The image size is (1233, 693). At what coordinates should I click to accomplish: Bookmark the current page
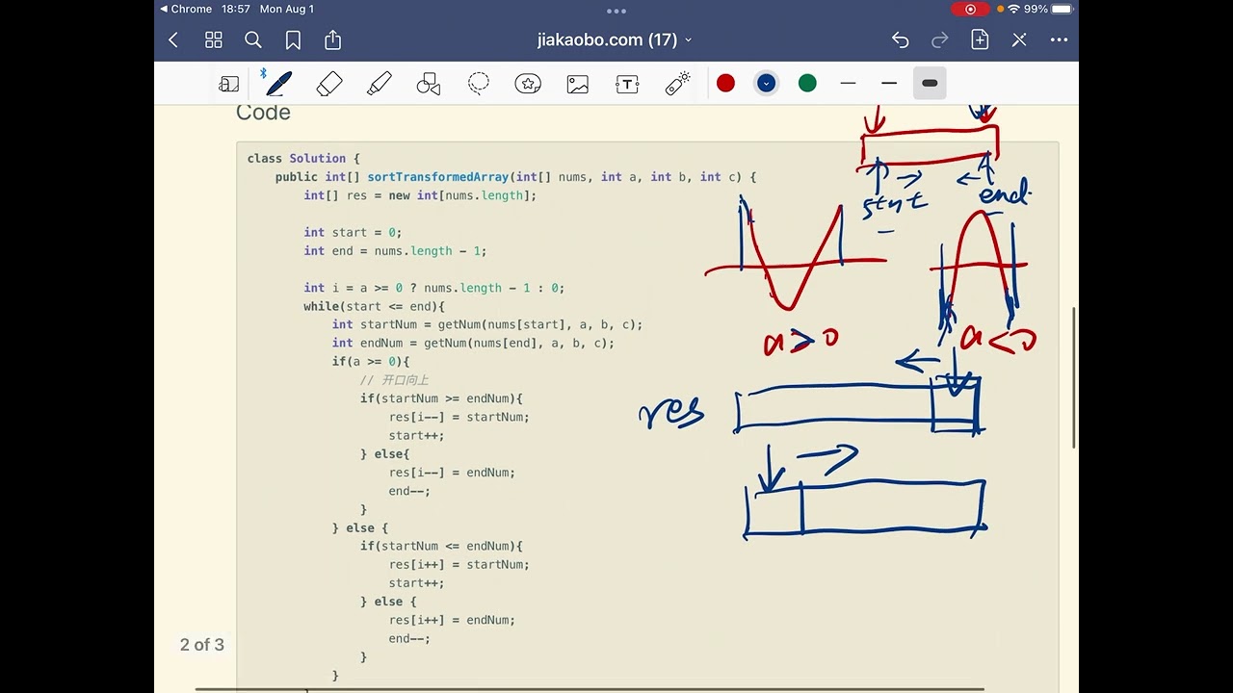click(293, 39)
